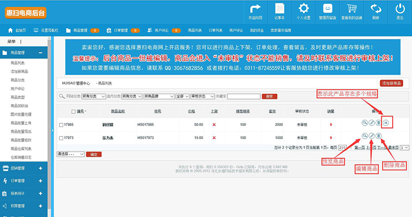The height and width of the screenshot is (217, 412).
Task: Go to 起始页 home icon
Action: pos(10,30)
